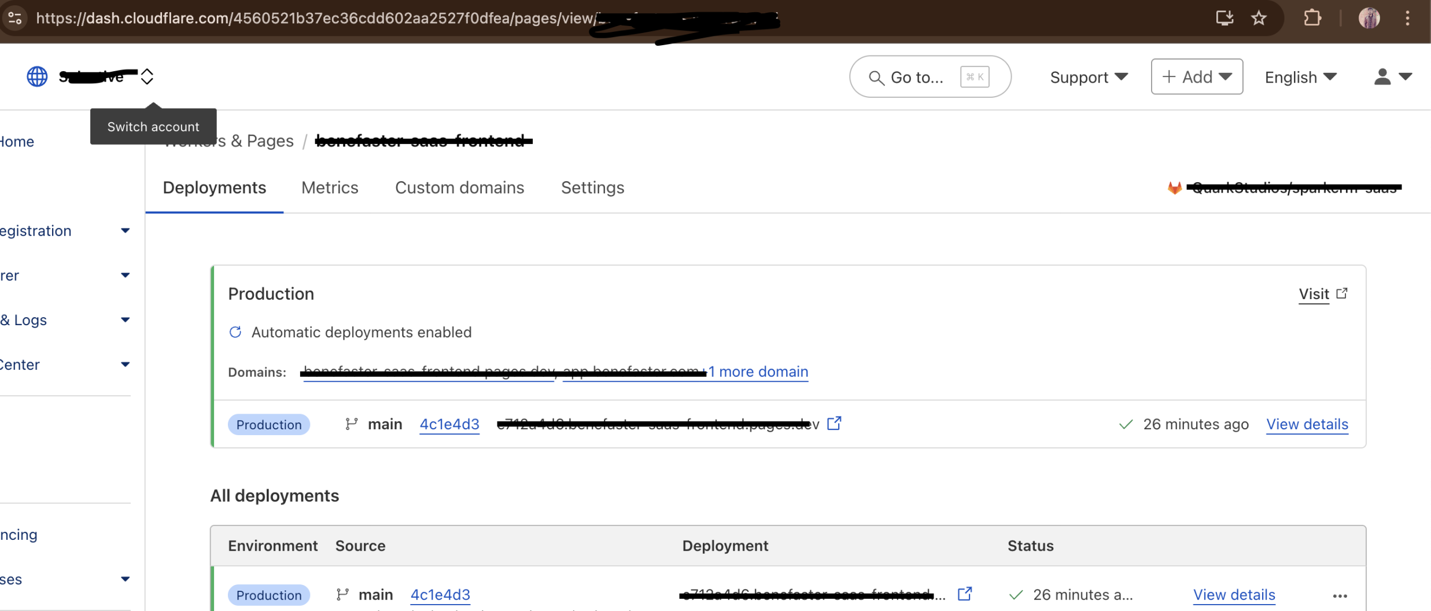Click the Production badge in the Production card
Viewport: 1431px width, 611px height.
tap(269, 424)
